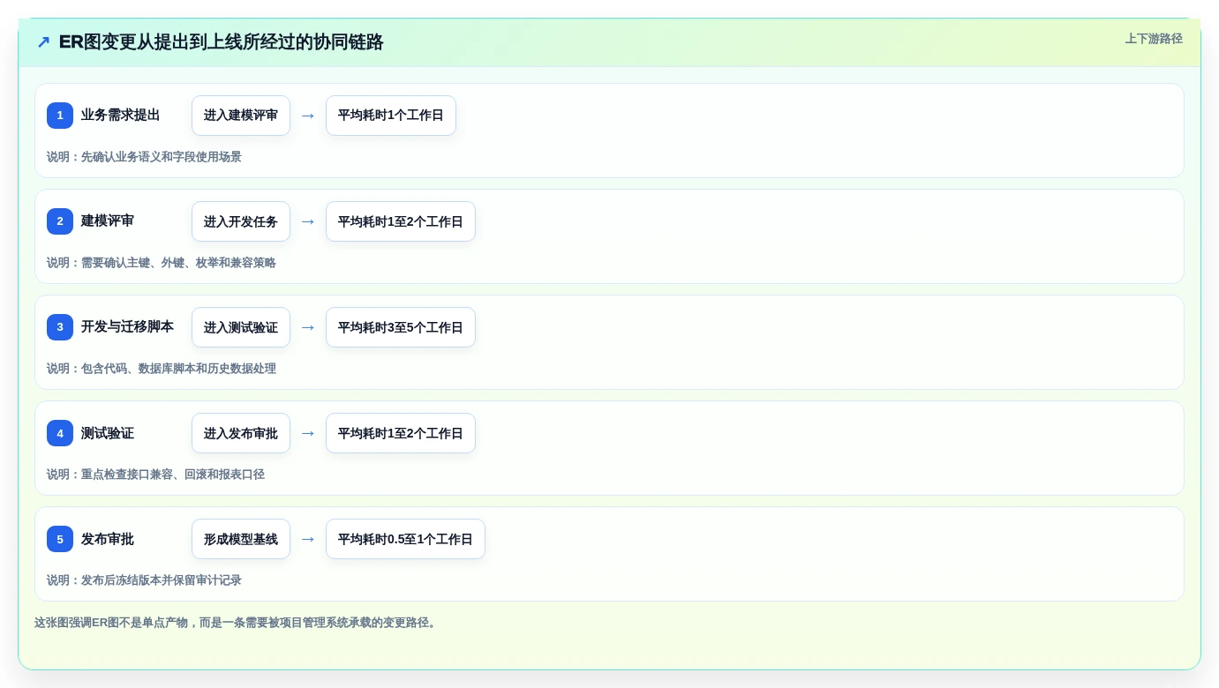This screenshot has height=688, width=1219.
Task: Select the step 2 number badge
Action: coord(60,221)
